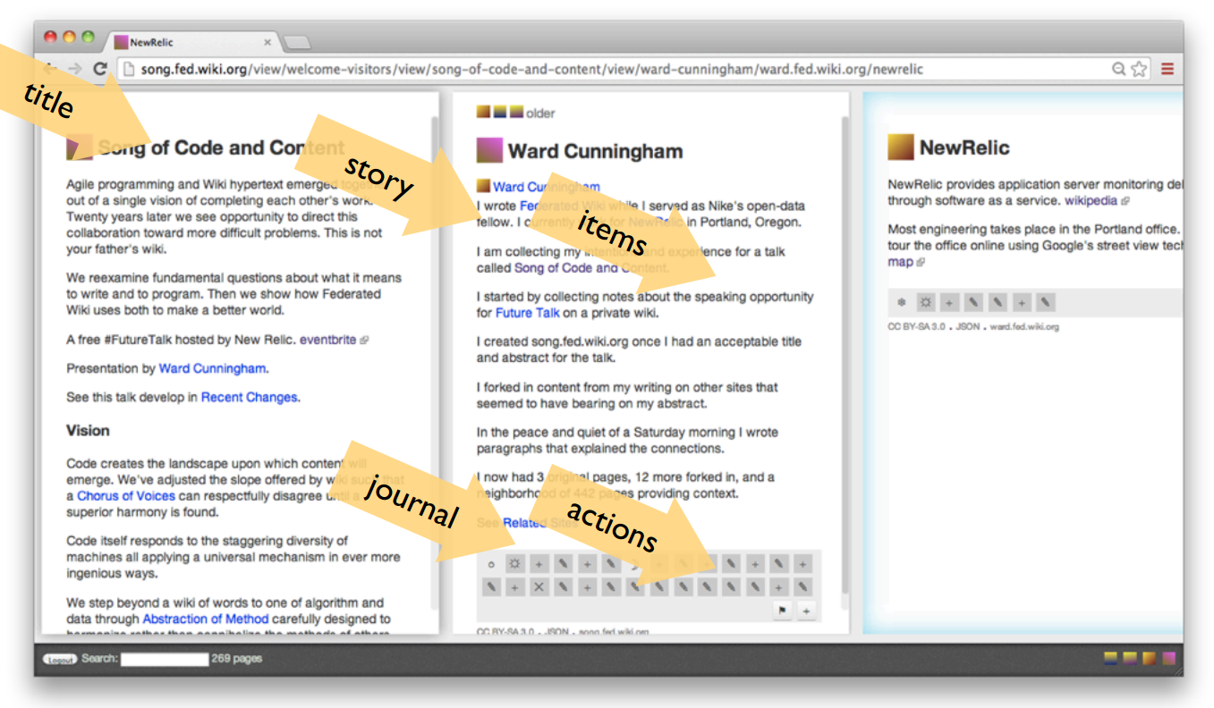Open the ward.fed.wiki.org link under NewRelic

click(1024, 327)
